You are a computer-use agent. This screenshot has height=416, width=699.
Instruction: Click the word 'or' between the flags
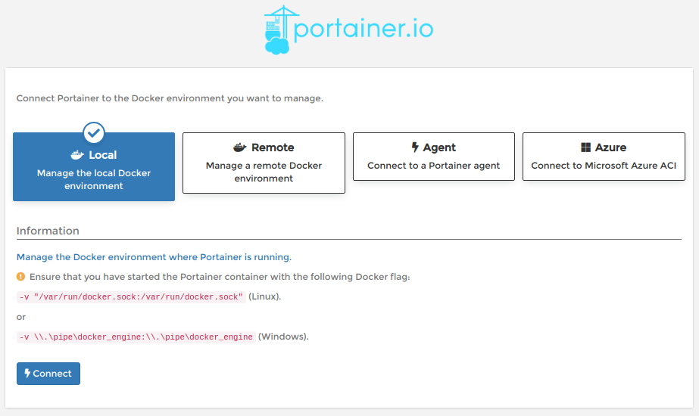pyautogui.click(x=21, y=317)
